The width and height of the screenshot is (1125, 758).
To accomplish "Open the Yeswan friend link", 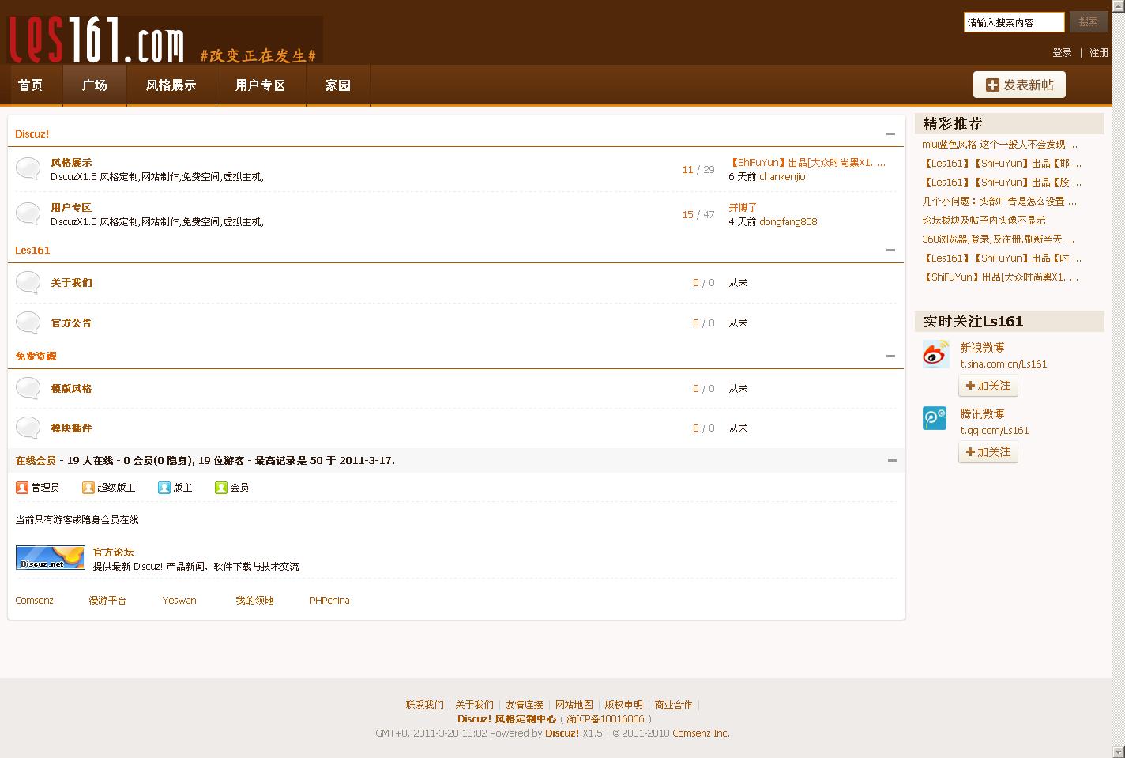I will pos(179,601).
